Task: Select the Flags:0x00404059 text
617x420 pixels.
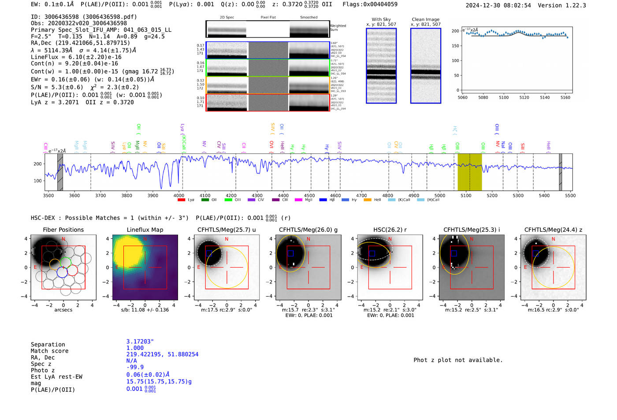Action: pyautogui.click(x=370, y=4)
